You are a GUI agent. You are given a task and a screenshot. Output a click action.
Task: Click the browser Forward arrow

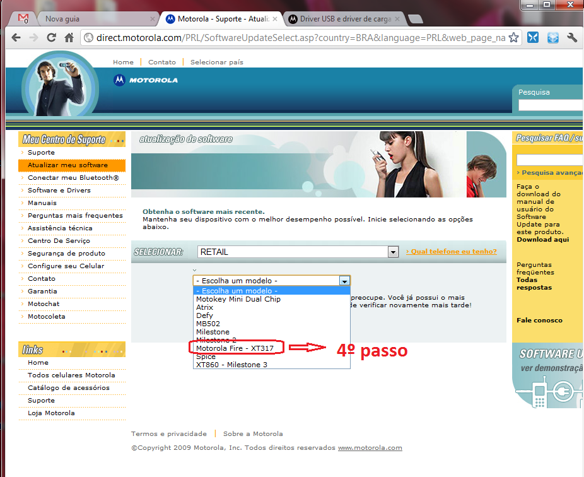pos(33,38)
